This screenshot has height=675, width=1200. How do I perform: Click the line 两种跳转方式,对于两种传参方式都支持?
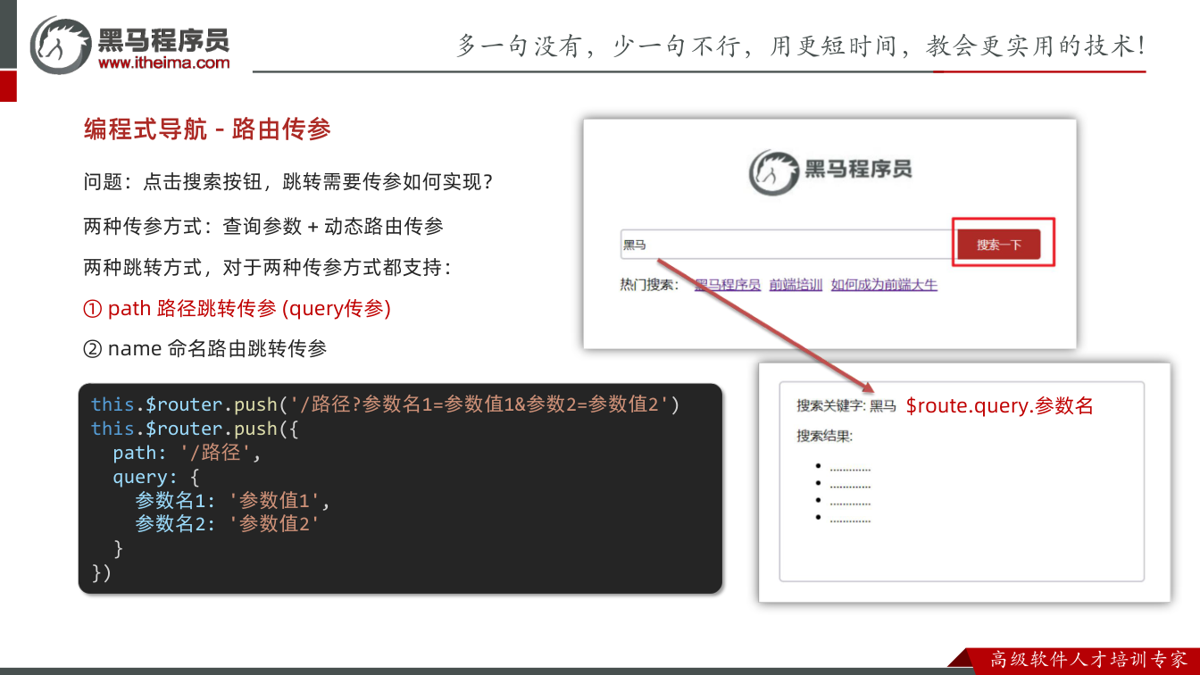tap(268, 267)
